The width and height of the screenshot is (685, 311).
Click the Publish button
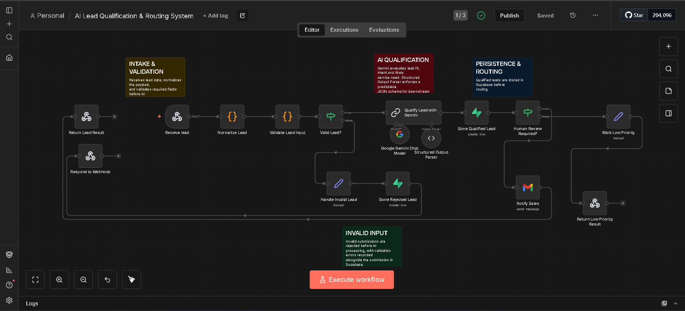(509, 15)
